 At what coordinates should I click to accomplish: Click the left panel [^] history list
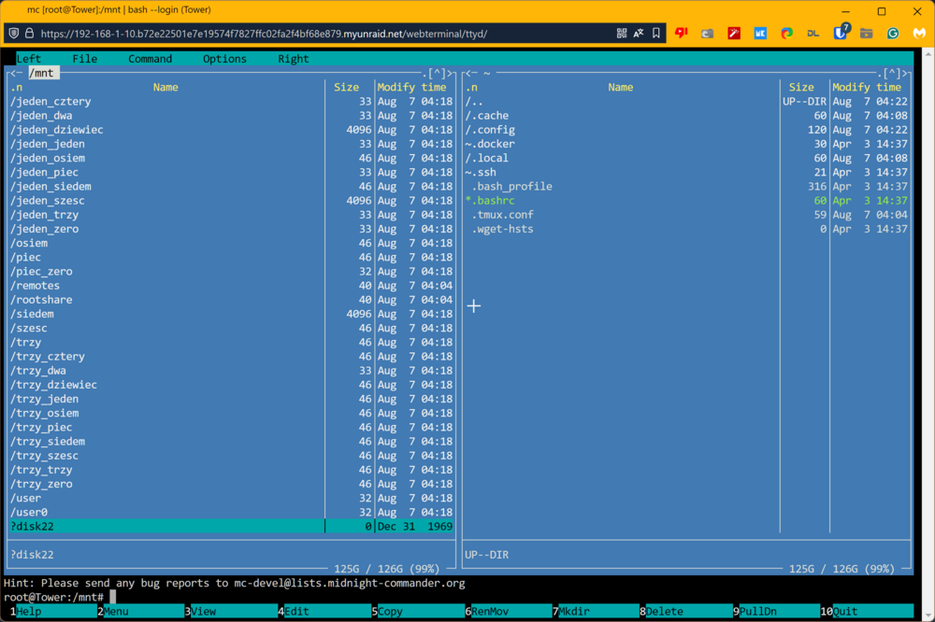pos(437,73)
